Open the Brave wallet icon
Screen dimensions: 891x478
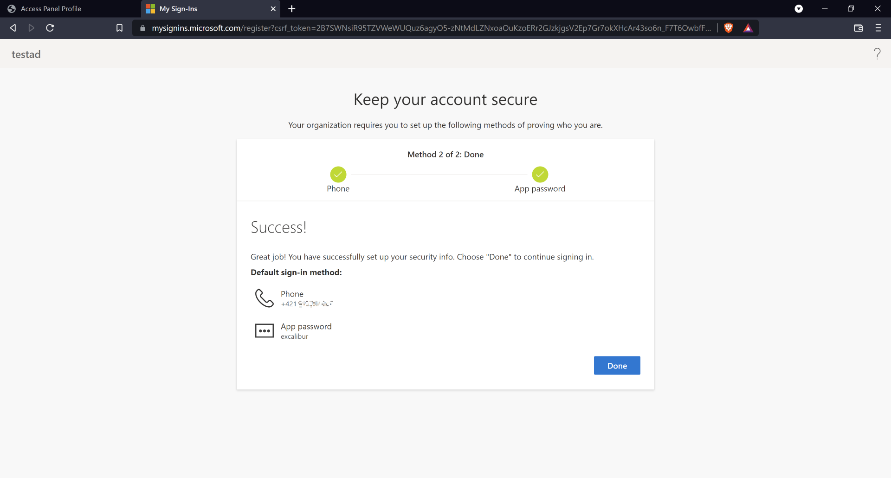coord(858,28)
